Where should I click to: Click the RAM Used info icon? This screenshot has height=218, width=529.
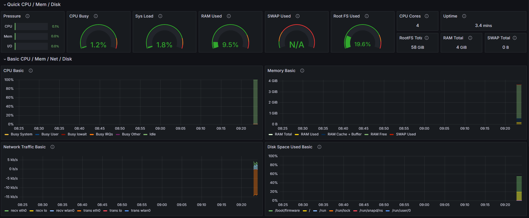pos(229,16)
